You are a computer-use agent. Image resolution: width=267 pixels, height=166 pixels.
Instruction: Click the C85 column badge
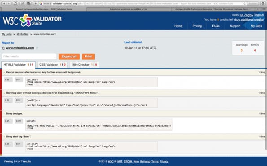(x=19, y=100)
